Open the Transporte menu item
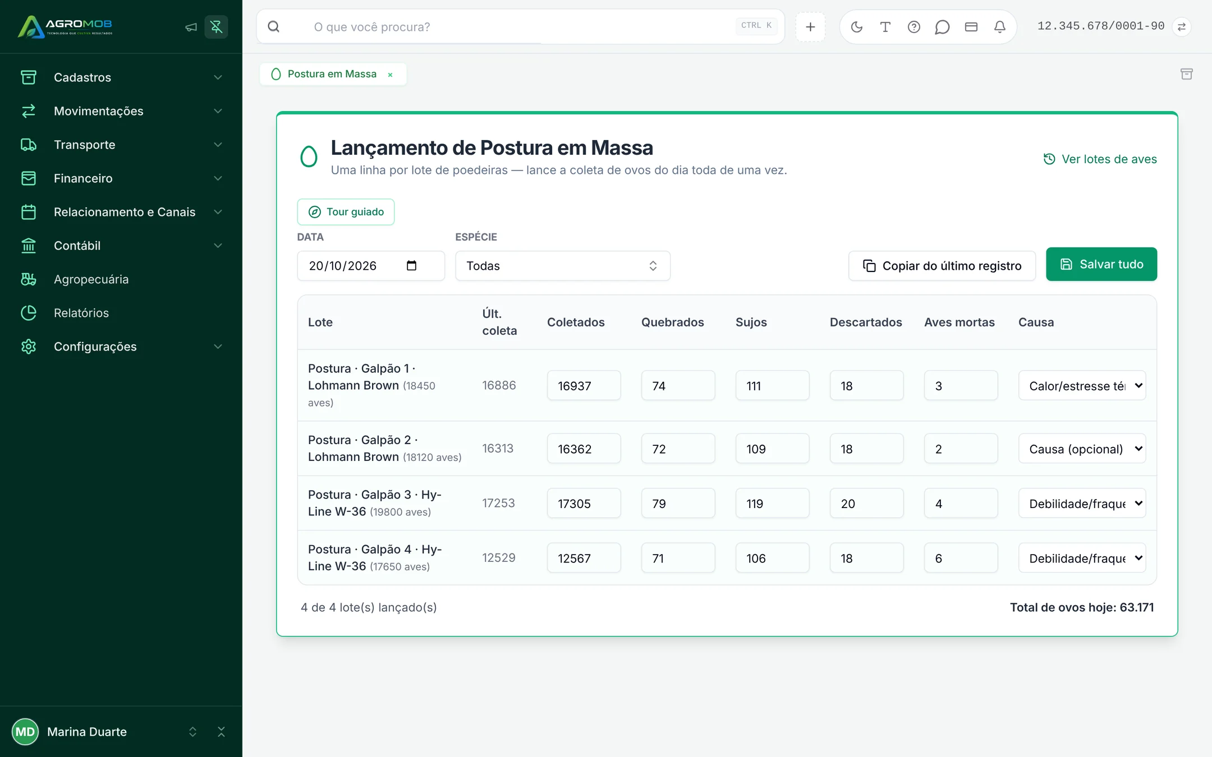Screen dimensions: 1212x757 [x=121, y=145]
